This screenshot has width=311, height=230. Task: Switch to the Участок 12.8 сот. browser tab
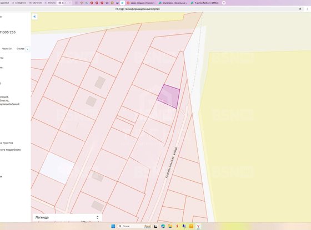click(x=205, y=3)
